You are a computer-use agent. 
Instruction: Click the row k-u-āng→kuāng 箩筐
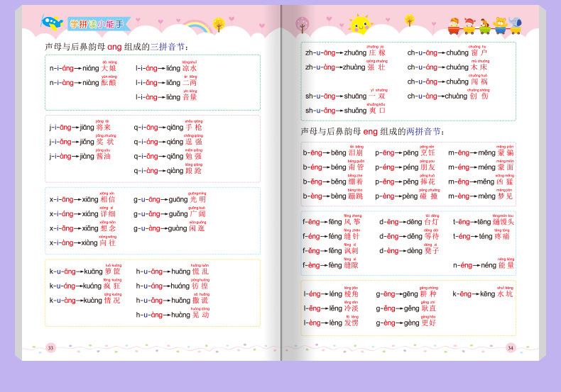[85, 270]
